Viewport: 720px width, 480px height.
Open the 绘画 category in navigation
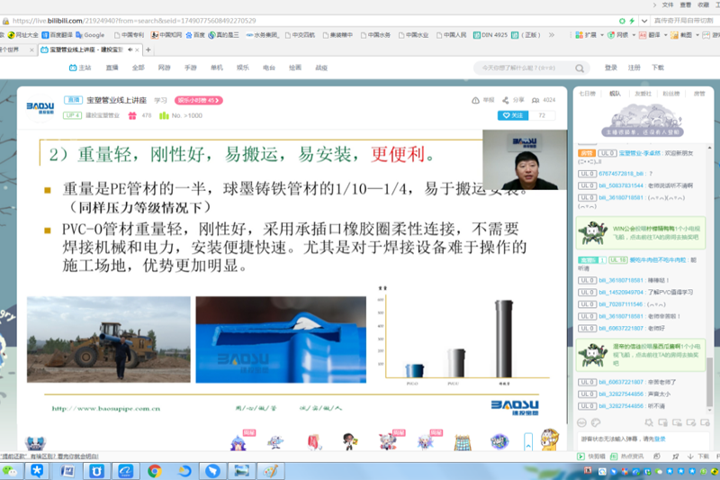pyautogui.click(x=295, y=68)
